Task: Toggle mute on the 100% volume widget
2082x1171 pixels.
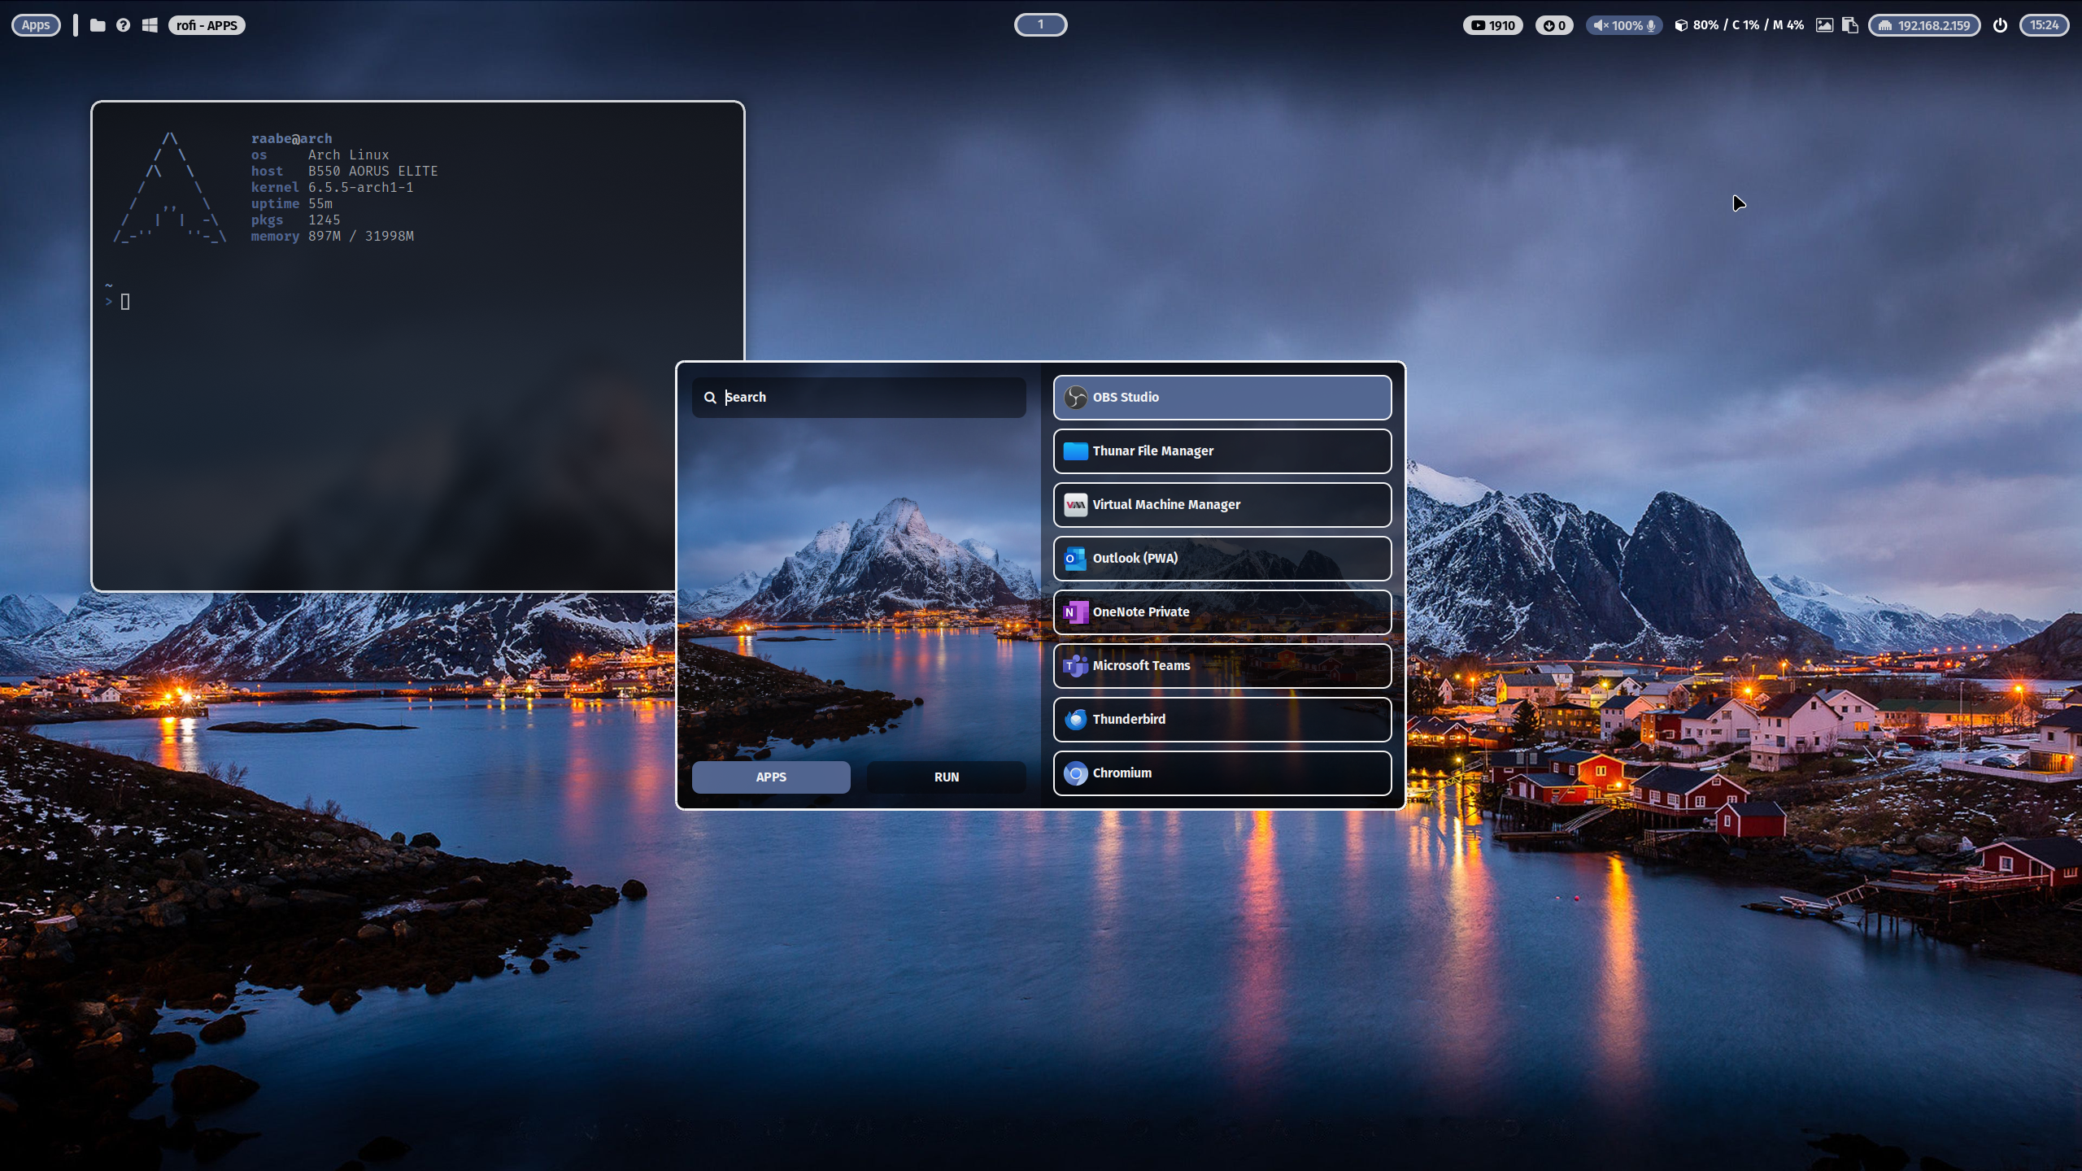Action: click(1623, 25)
